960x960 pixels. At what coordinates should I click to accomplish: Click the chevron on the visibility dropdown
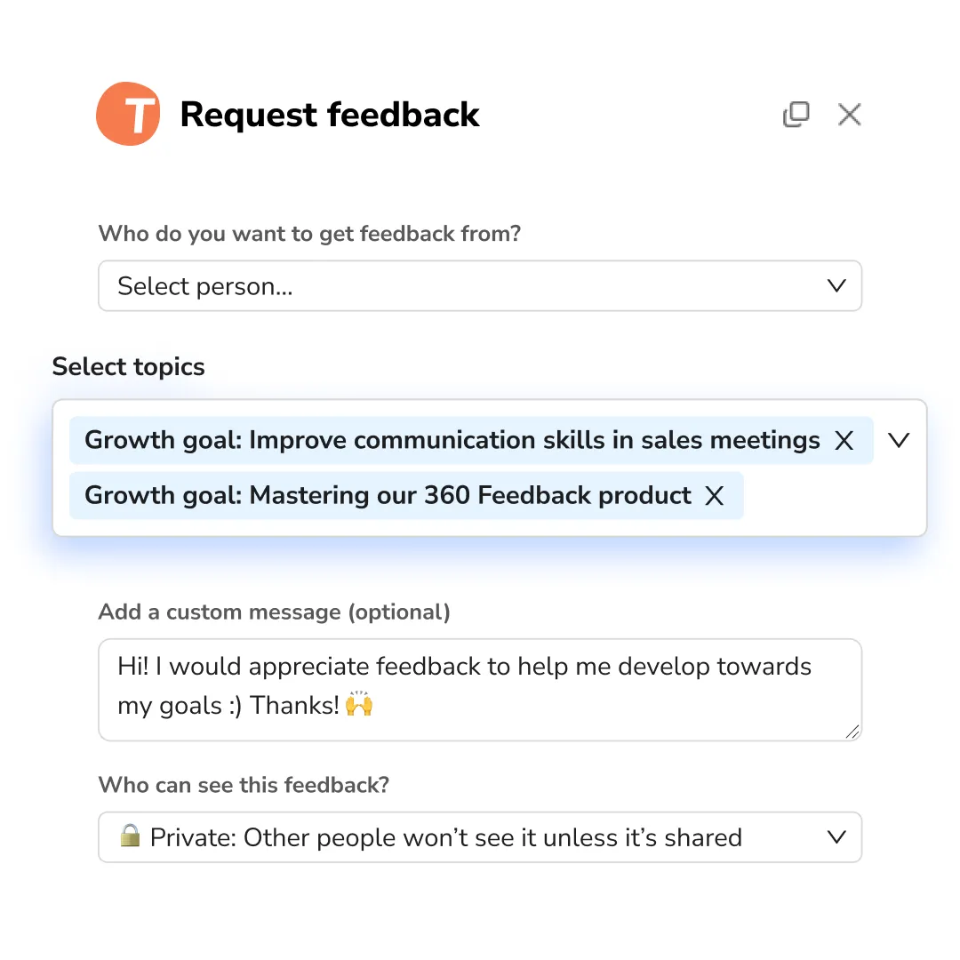(836, 837)
